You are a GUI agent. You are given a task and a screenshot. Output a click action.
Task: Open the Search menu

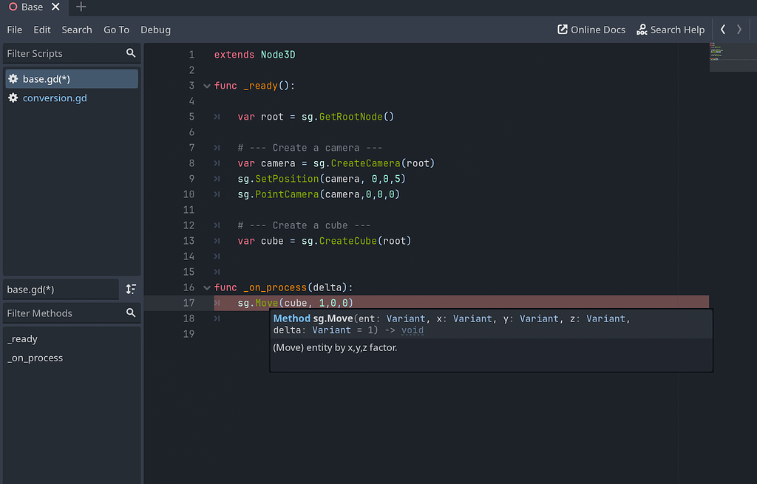(x=77, y=30)
